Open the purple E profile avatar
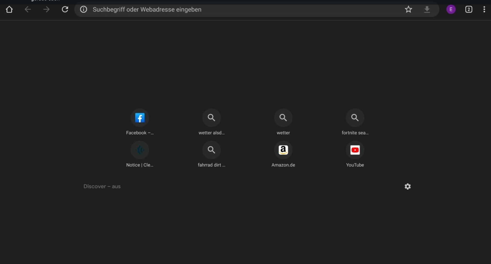 pyautogui.click(x=451, y=10)
